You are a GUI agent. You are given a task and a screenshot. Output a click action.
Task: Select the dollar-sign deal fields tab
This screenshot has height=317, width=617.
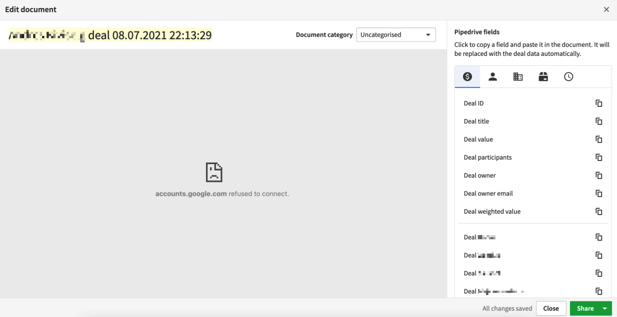coord(467,76)
